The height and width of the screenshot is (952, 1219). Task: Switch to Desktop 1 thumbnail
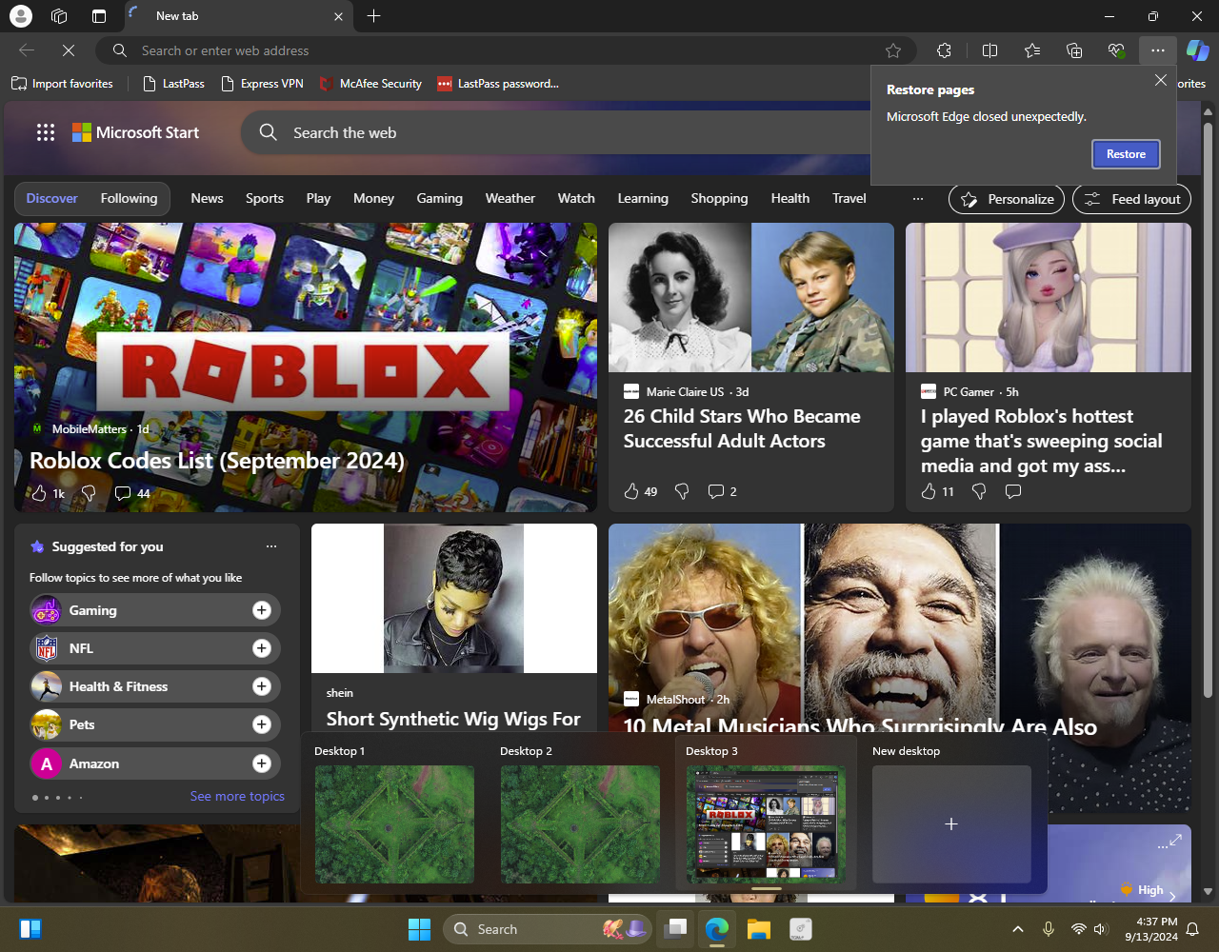point(394,824)
